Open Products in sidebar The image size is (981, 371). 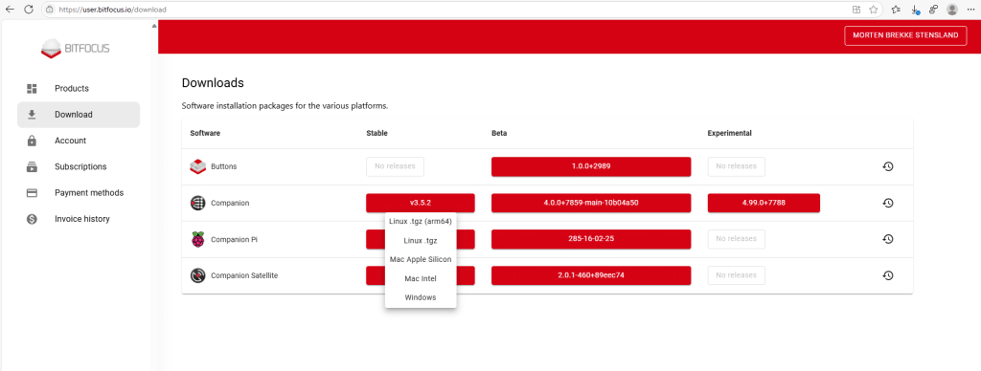[79, 89]
